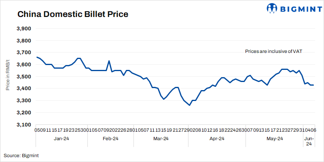The height and width of the screenshot is (162, 324).
Task: Select the May-24 month label
Action: tap(275, 139)
